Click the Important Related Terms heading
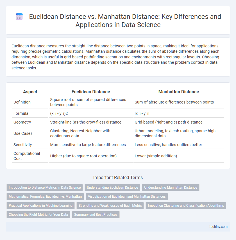 click(118, 178)
